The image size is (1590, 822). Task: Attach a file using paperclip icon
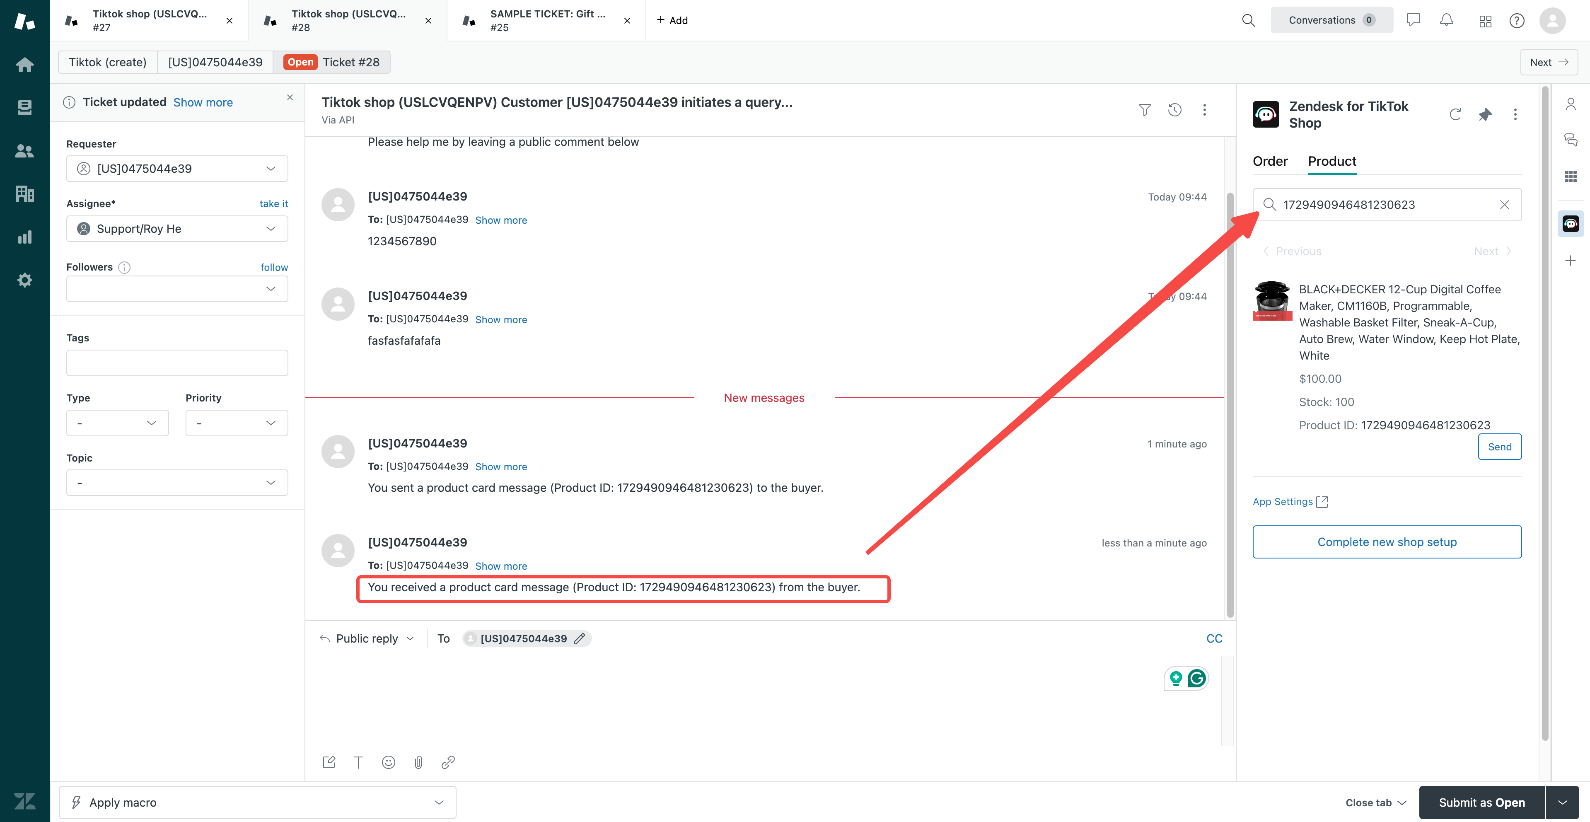coord(418,762)
